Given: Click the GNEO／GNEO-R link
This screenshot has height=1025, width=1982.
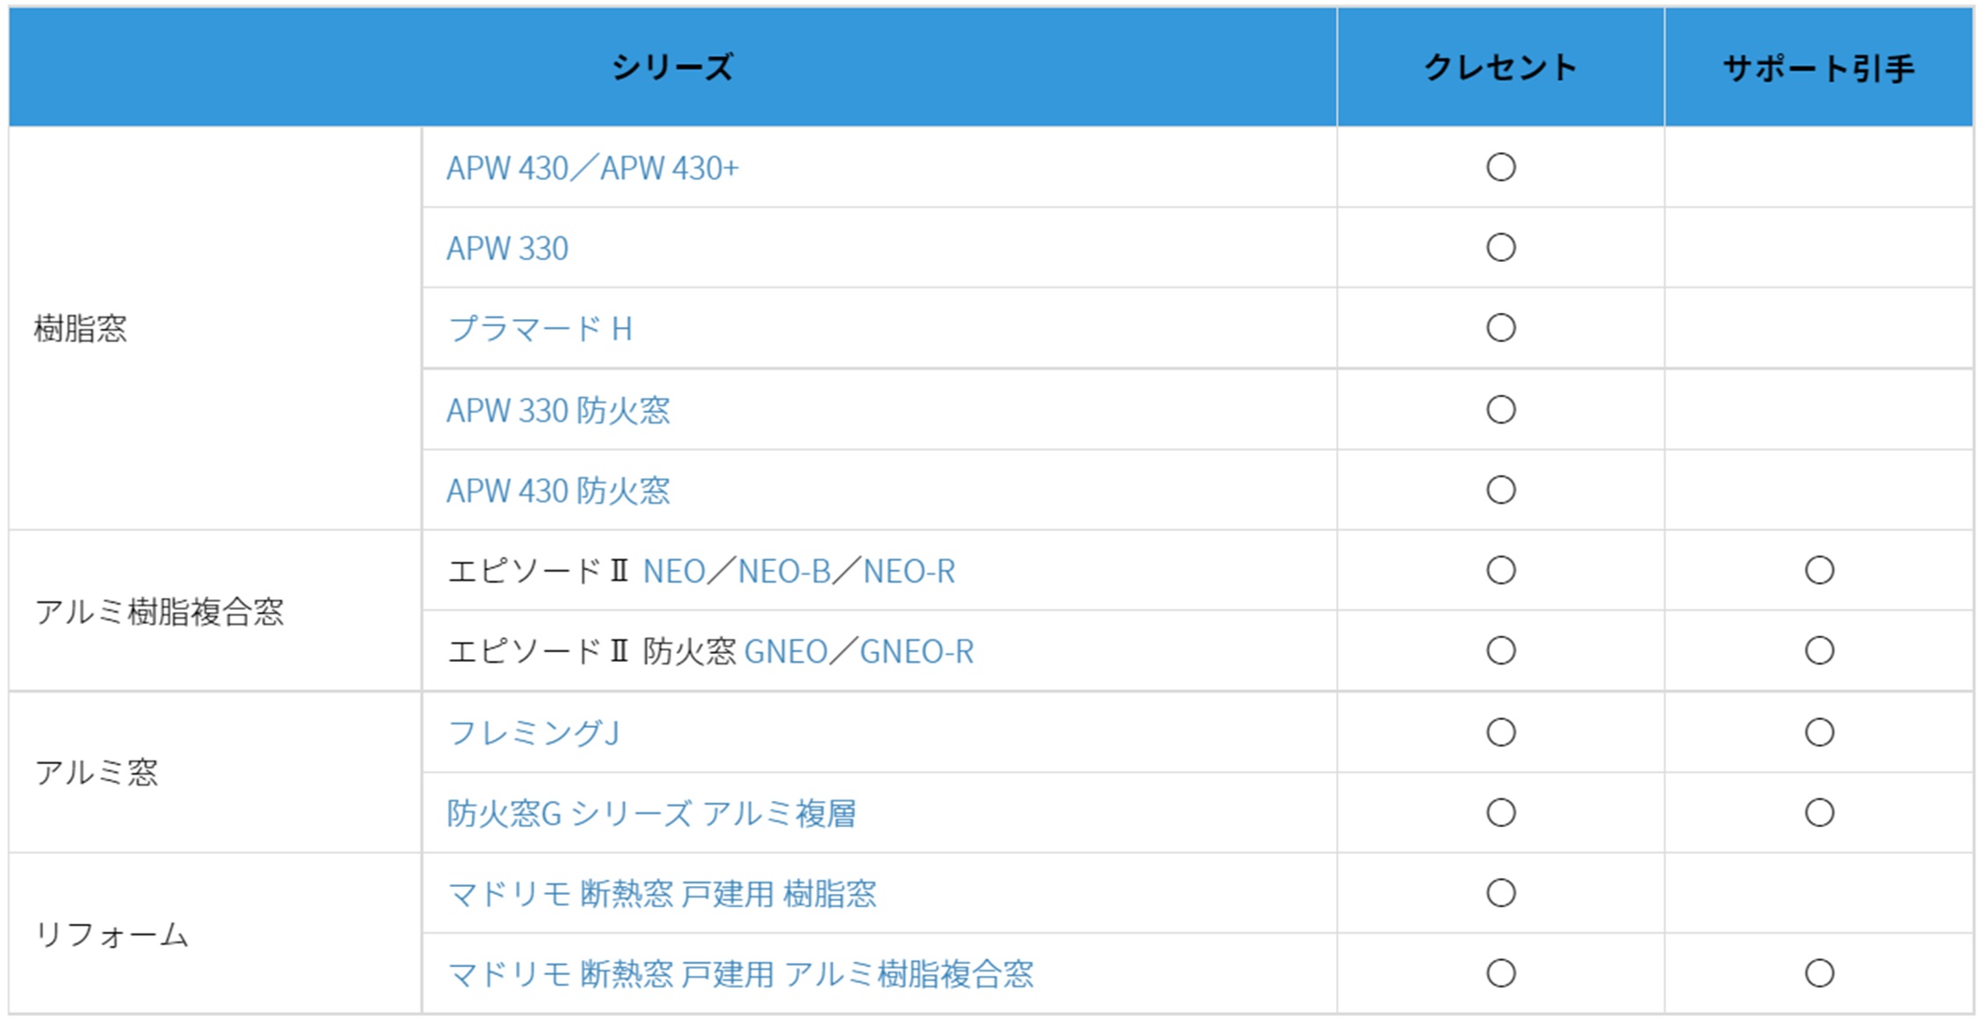Looking at the screenshot, I should pos(858,651).
